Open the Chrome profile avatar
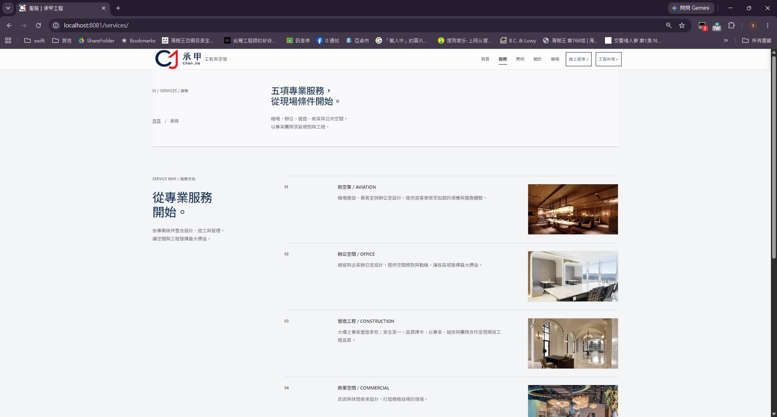Image resolution: width=777 pixels, height=417 pixels. (753, 25)
